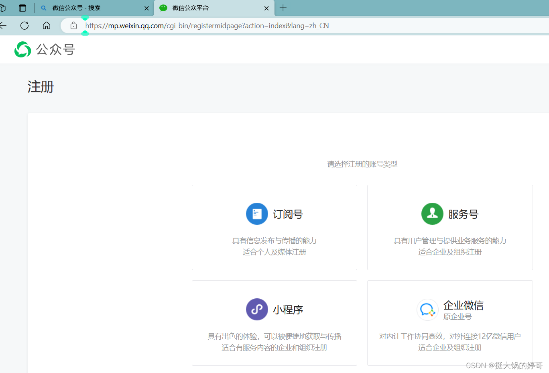Click the 请选择注册的账号类型 prompt text
The image size is (549, 373).
362,164
